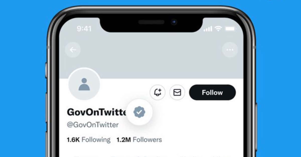Open the three-dot more options menu

230,50
